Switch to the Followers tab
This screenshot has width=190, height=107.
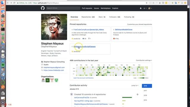point(115,17)
